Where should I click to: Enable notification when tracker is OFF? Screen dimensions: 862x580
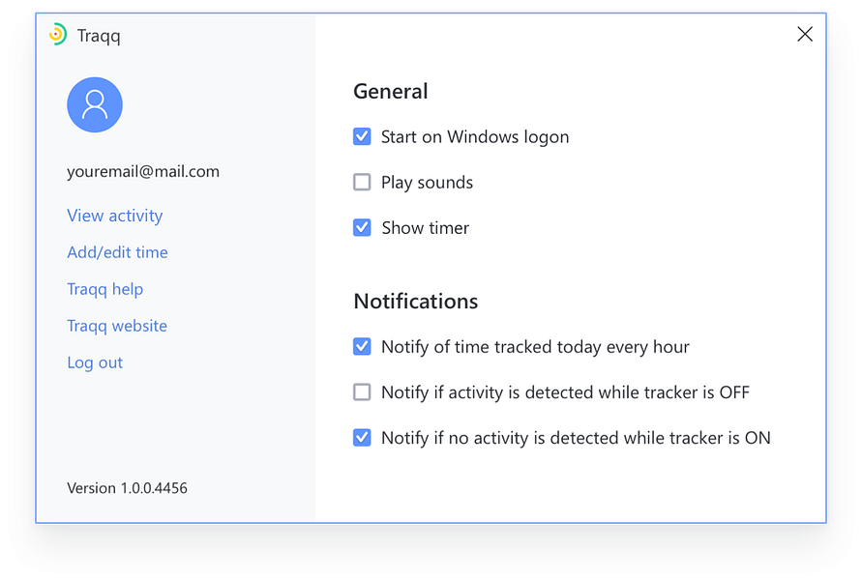[362, 392]
